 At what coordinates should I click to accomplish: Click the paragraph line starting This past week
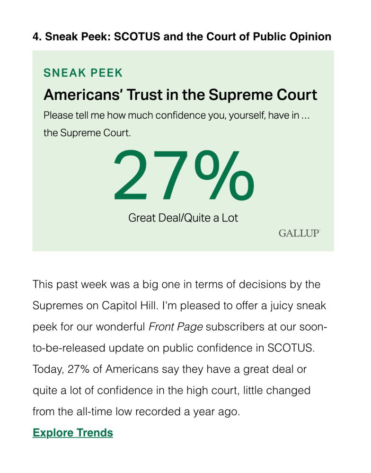(x=177, y=284)
